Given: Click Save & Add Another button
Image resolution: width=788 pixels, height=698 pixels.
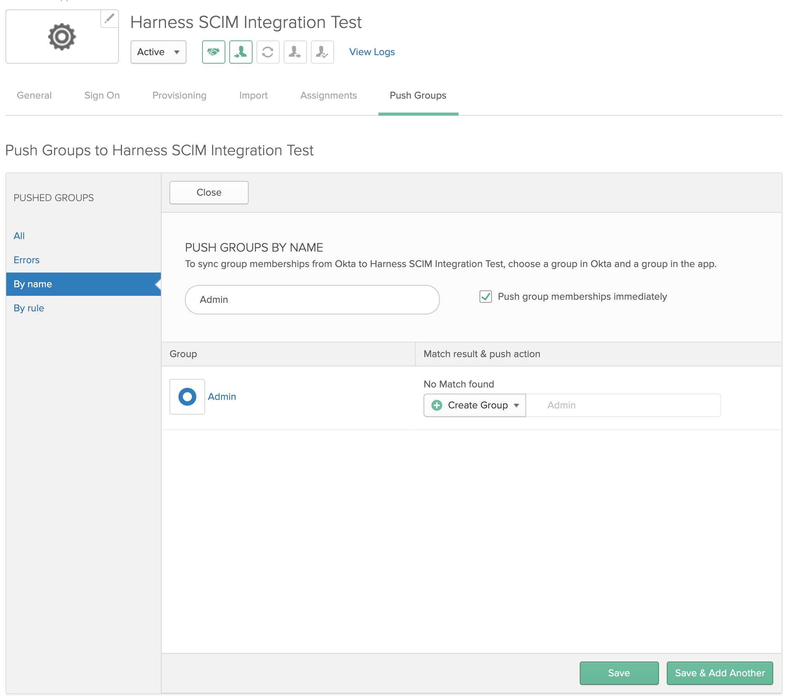Looking at the screenshot, I should coord(720,673).
